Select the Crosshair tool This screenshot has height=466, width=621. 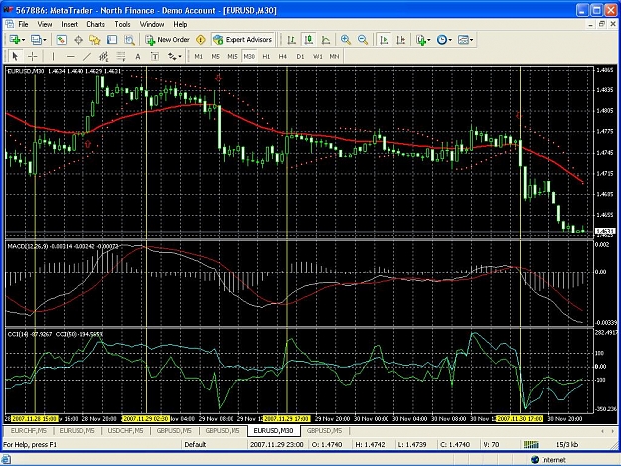click(x=33, y=56)
